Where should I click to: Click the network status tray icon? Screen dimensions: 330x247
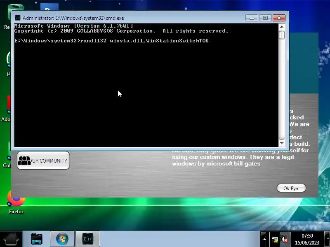tap(275, 239)
